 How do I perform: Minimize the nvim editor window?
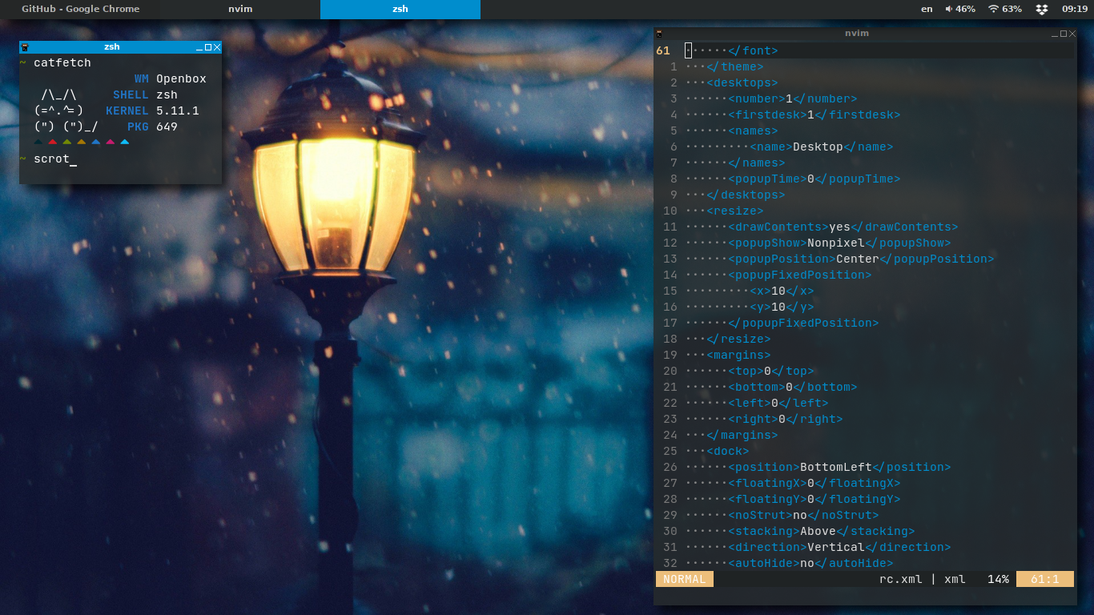[1056, 34]
